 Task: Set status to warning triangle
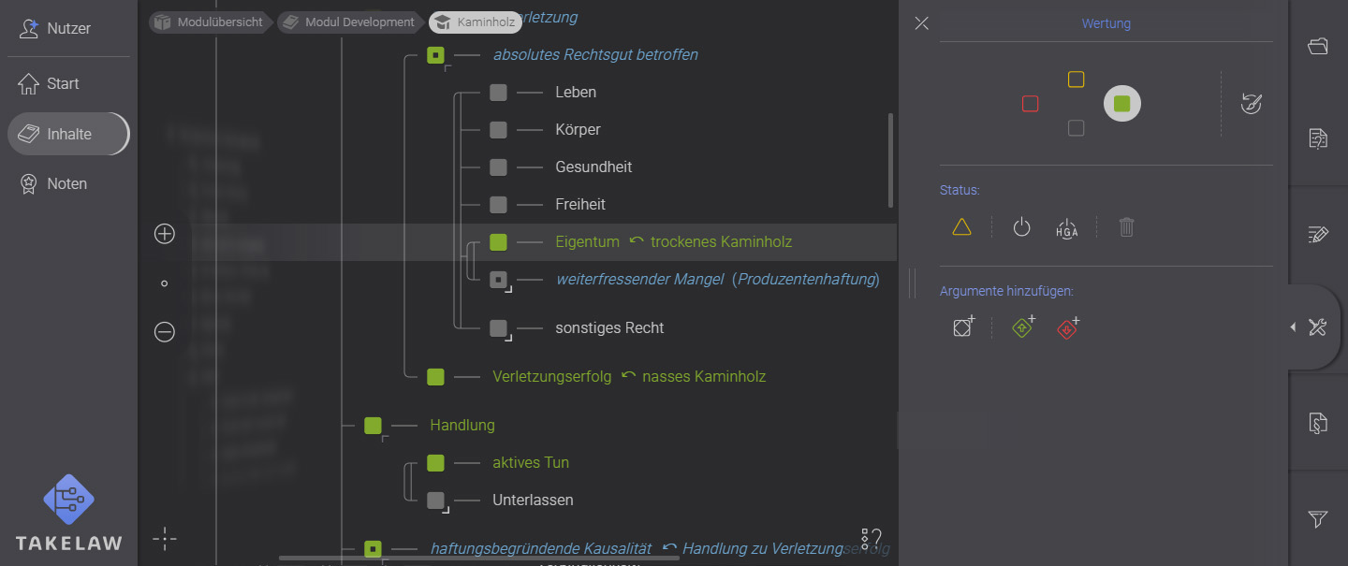point(961,226)
